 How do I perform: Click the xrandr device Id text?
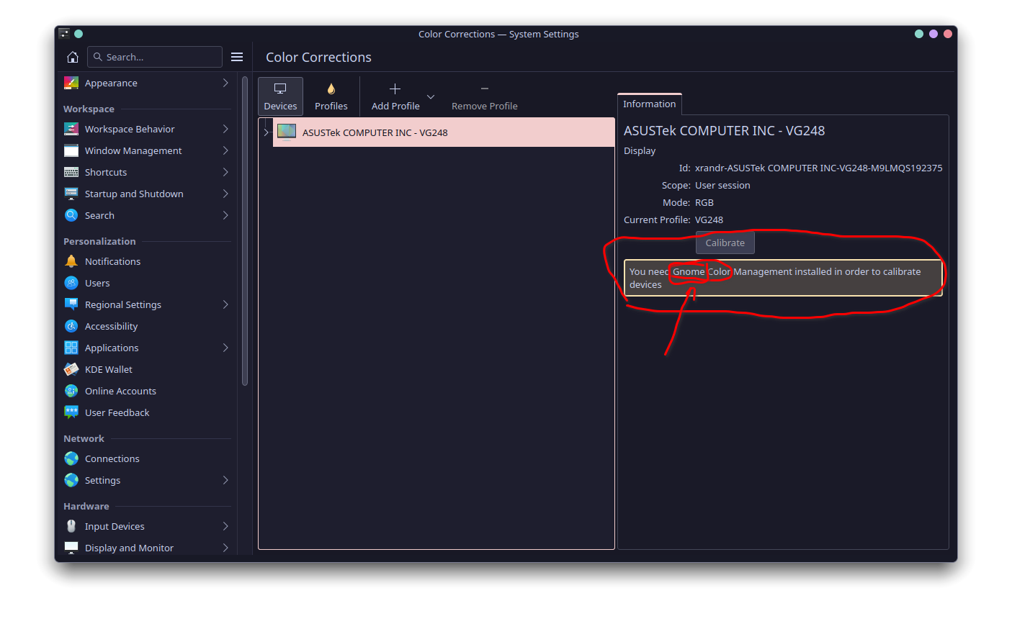point(818,168)
